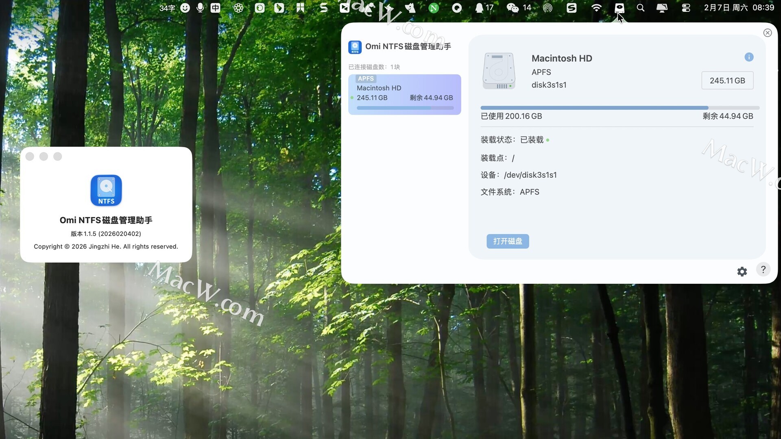Select Macintosh HD disk in sidebar list
781x439 pixels.
click(404, 94)
